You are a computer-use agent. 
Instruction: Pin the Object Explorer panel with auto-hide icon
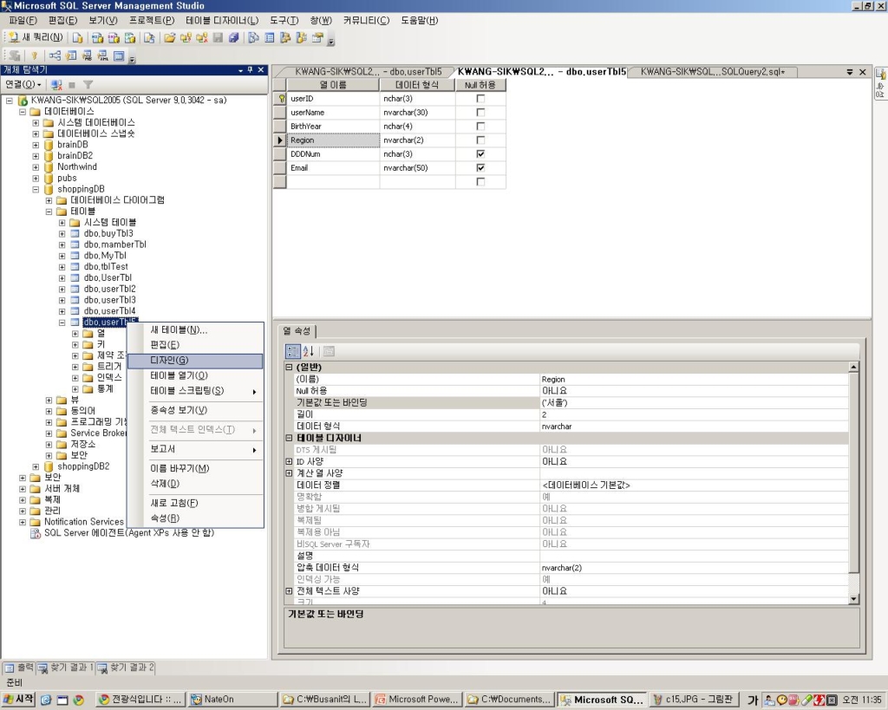click(x=250, y=69)
